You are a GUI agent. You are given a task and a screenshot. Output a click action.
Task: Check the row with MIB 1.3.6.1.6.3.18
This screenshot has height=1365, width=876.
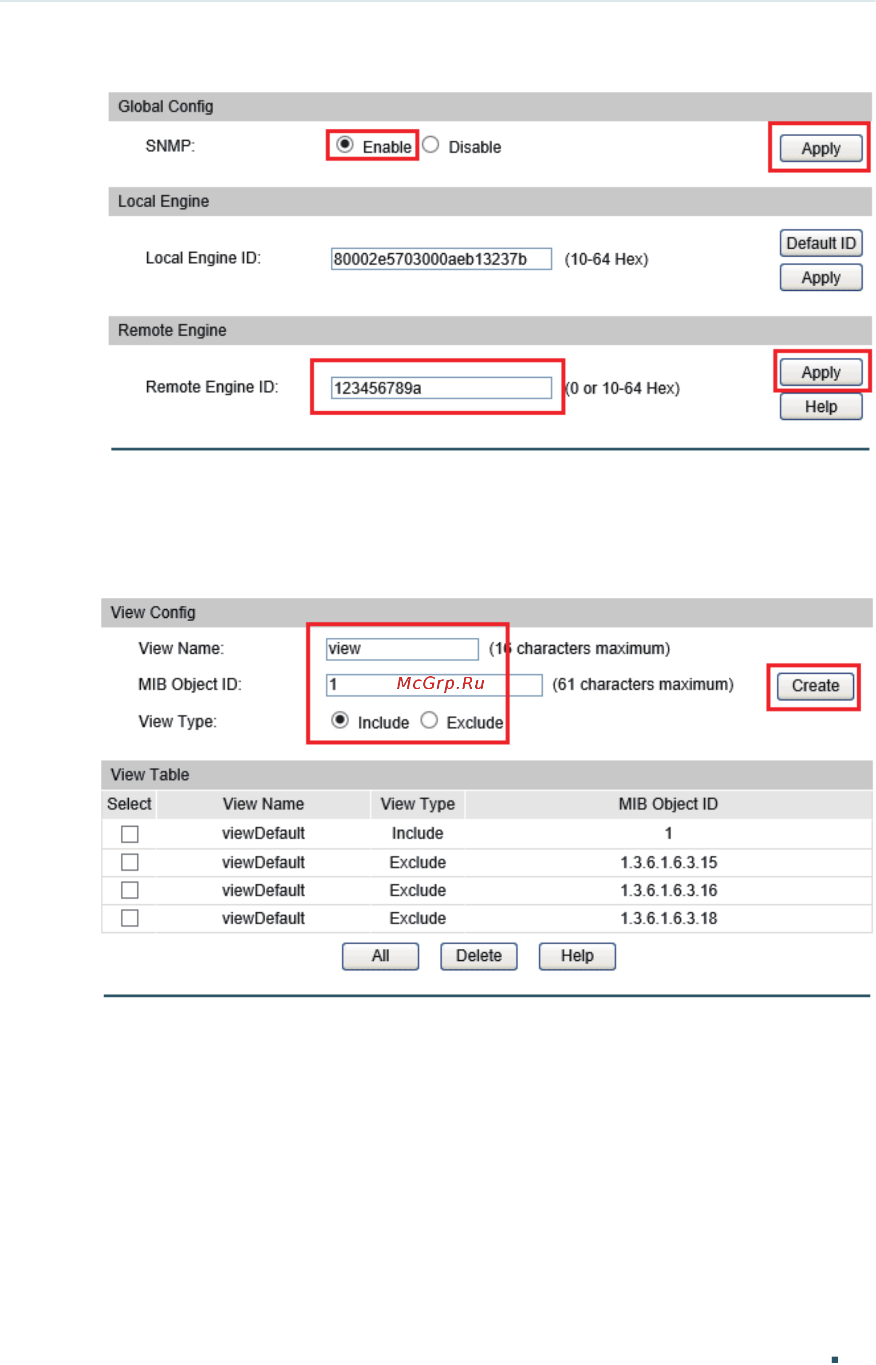[130, 918]
